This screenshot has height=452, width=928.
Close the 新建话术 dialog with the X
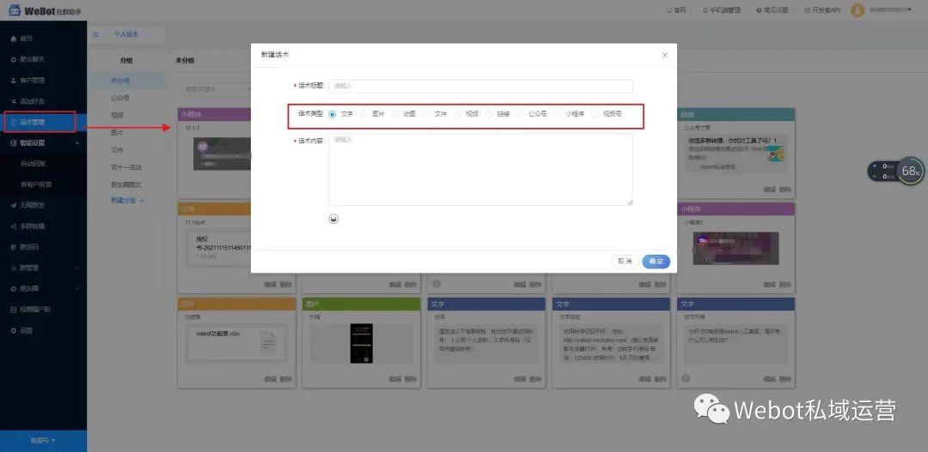tap(664, 55)
